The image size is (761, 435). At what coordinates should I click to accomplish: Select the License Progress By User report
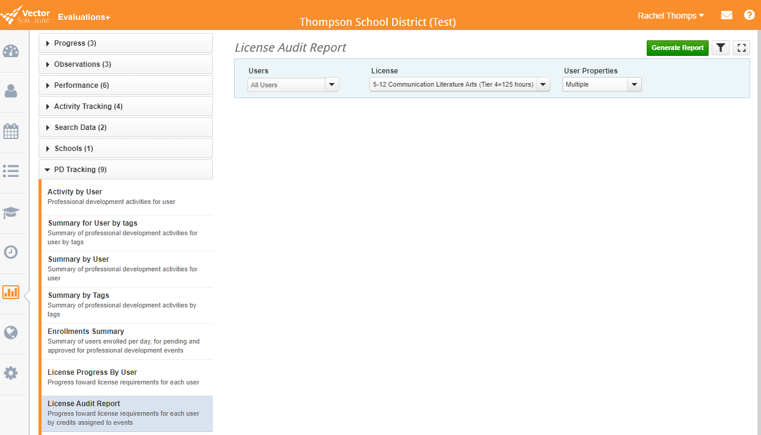(x=127, y=377)
